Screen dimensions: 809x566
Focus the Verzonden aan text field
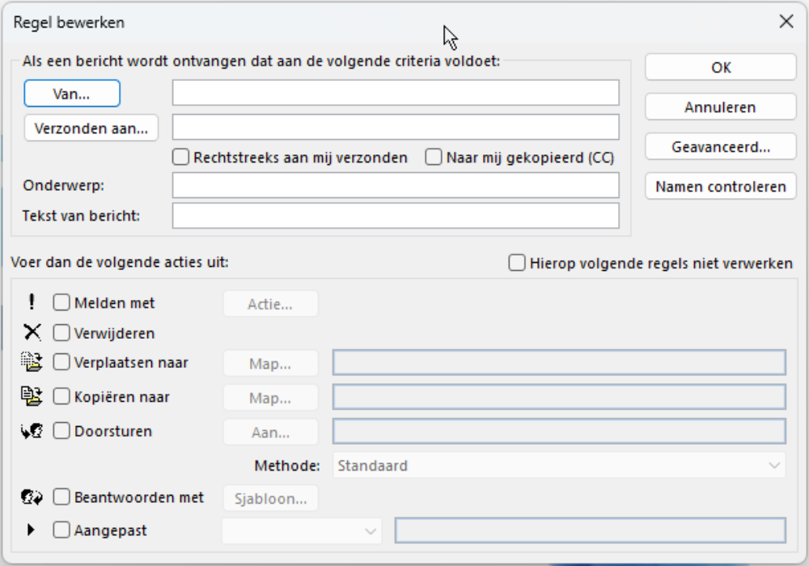[x=396, y=127]
